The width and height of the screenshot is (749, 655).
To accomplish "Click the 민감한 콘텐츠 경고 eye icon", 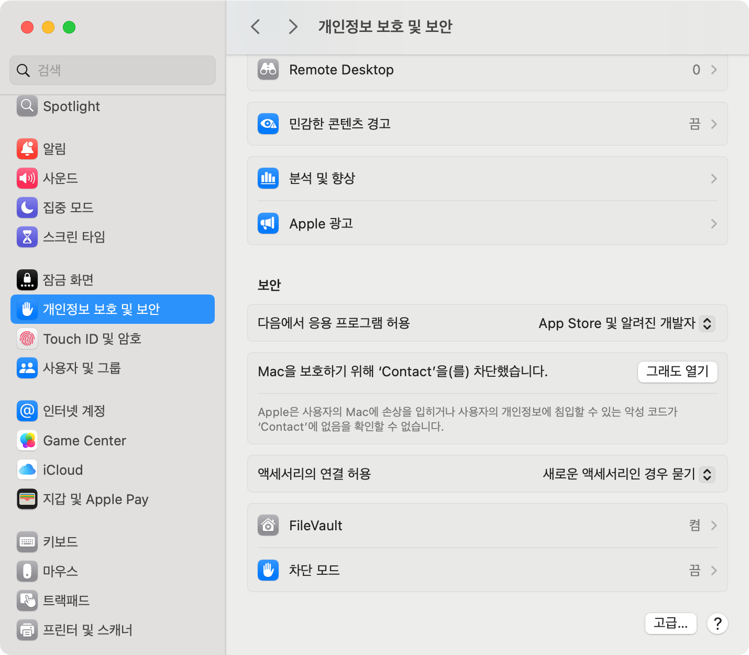I will click(268, 124).
